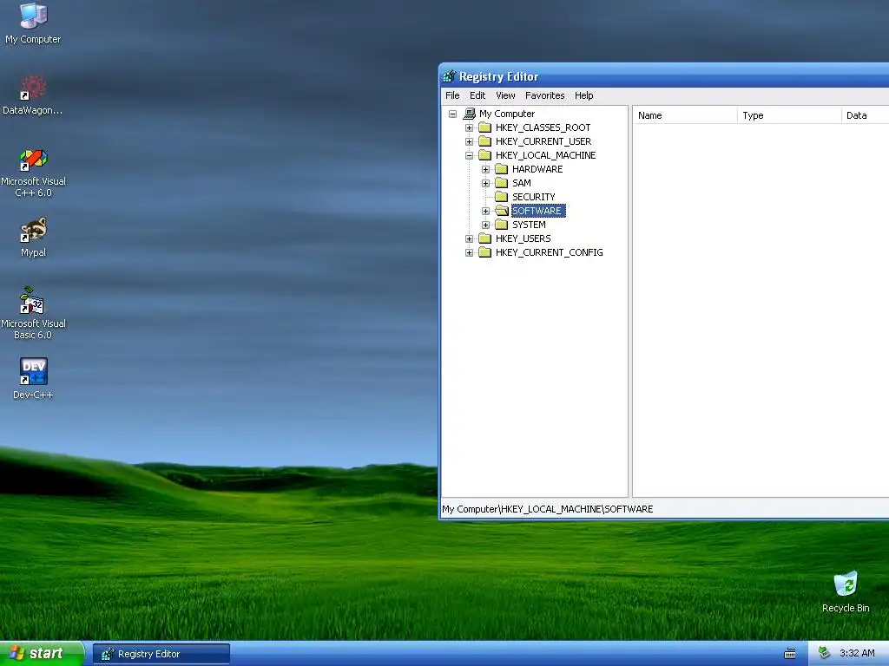Click the Registry Editor title bar icon
889x666 pixels.
click(x=449, y=76)
